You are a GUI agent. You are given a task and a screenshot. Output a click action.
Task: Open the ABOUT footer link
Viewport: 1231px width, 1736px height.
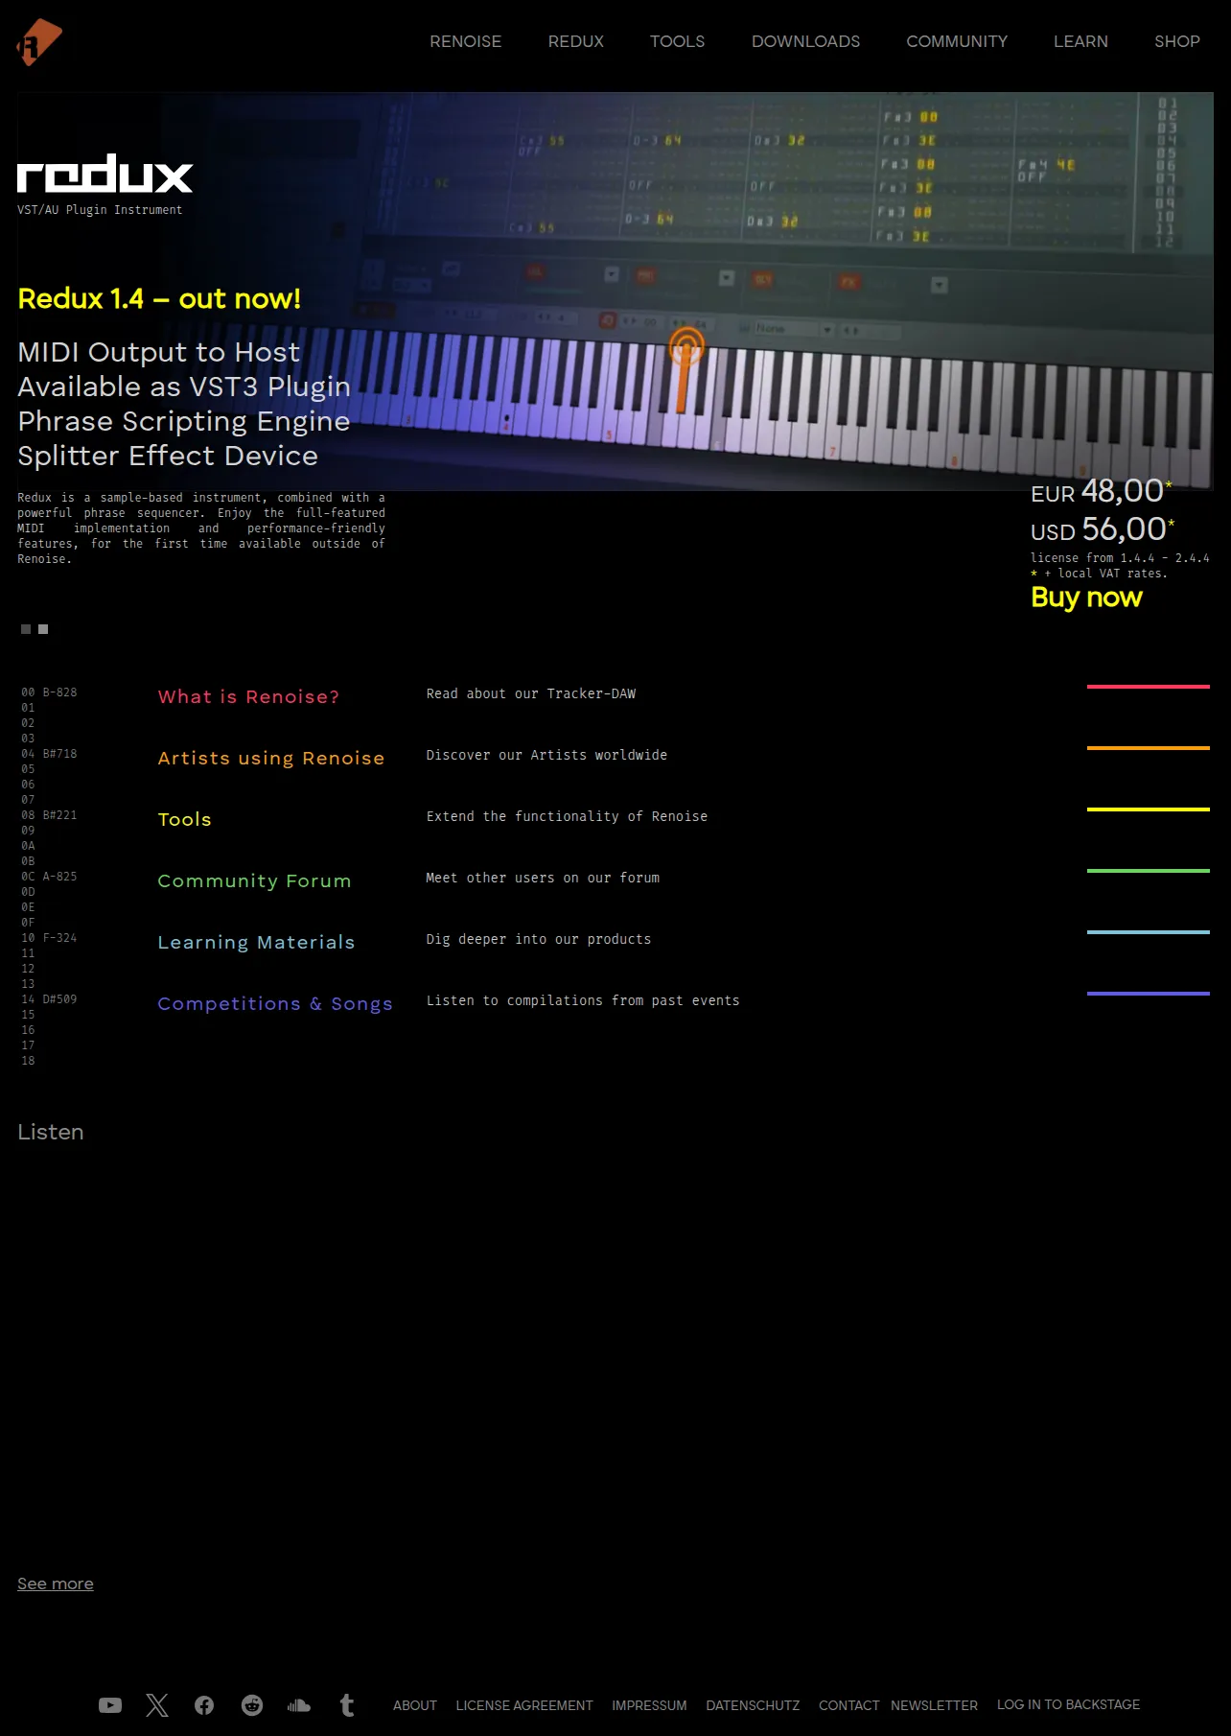click(x=415, y=1705)
